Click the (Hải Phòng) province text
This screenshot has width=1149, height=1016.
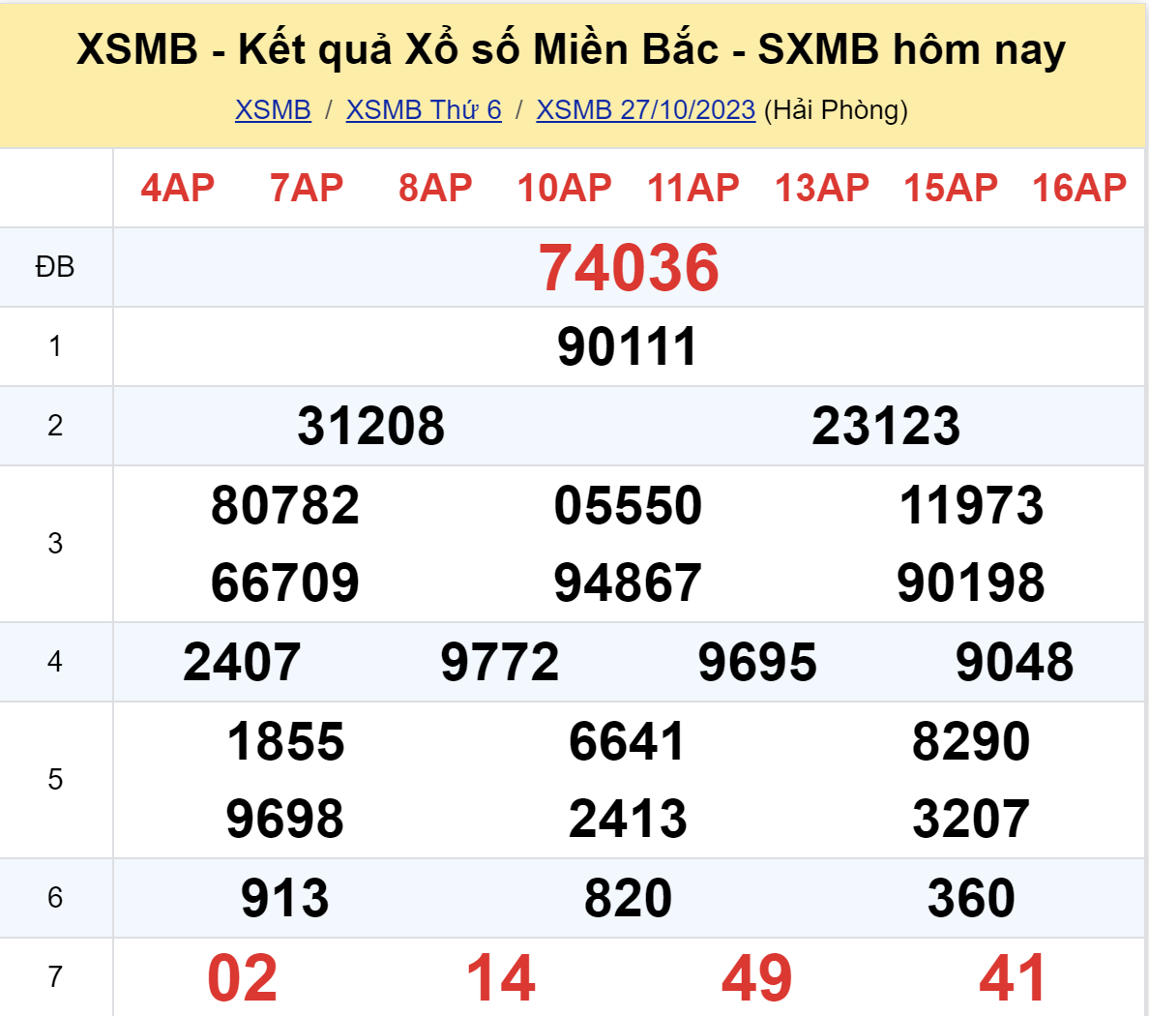[x=836, y=110]
